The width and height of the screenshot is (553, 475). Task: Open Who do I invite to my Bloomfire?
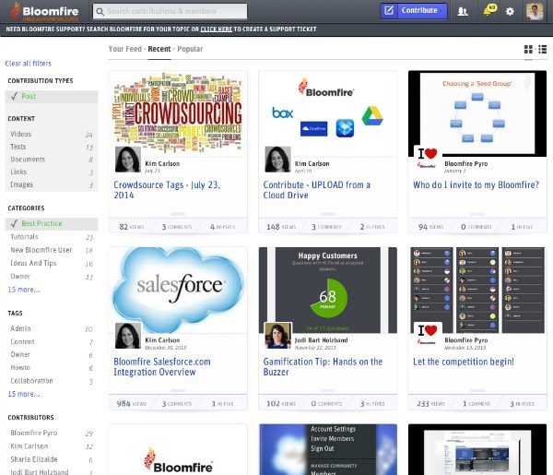click(x=477, y=184)
